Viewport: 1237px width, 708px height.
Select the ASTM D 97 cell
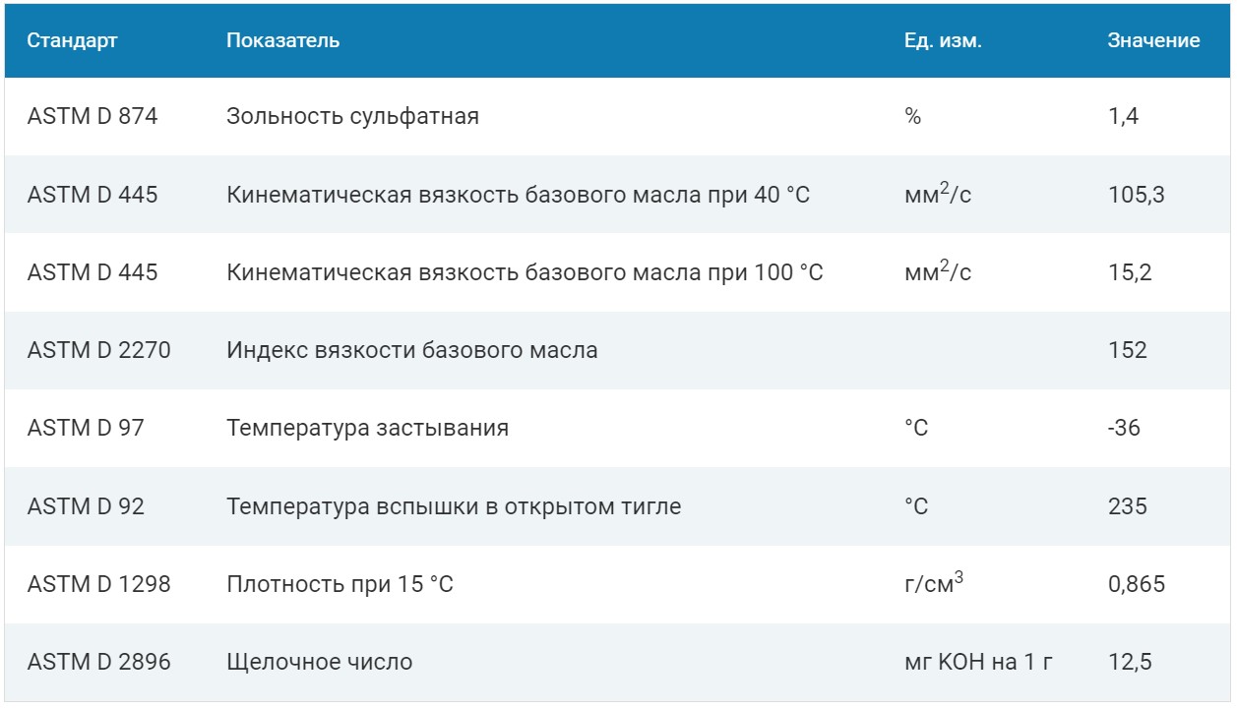86,428
